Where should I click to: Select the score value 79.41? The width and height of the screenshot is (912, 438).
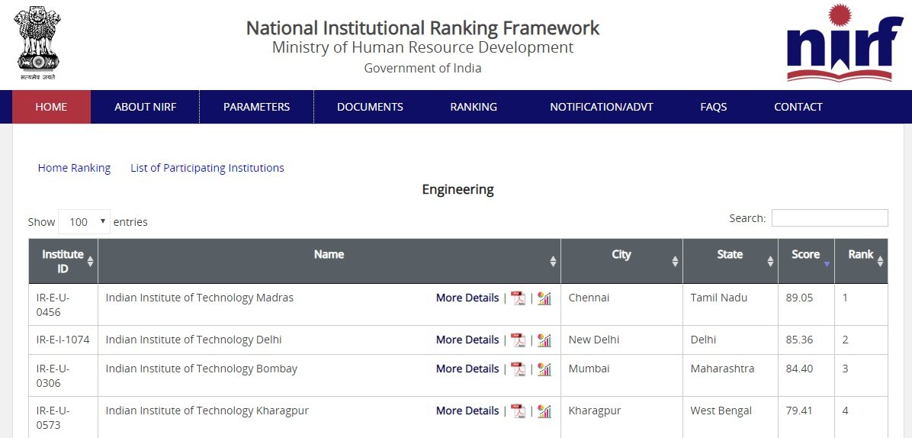799,411
